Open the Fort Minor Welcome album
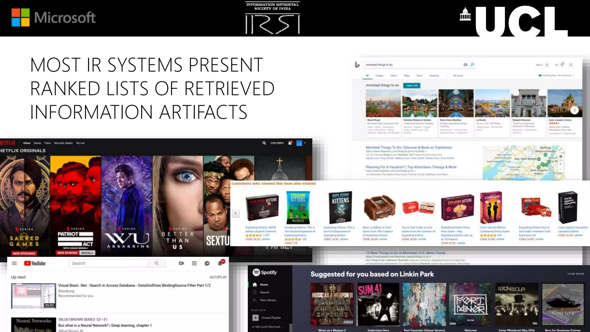Screen dimensions: 590x332 pyautogui.click(x=470, y=307)
